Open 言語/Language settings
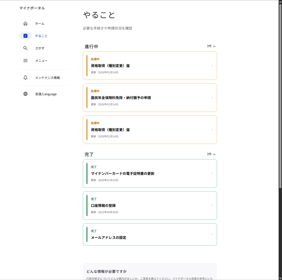Screen dimensions: 282x280 click(46, 94)
